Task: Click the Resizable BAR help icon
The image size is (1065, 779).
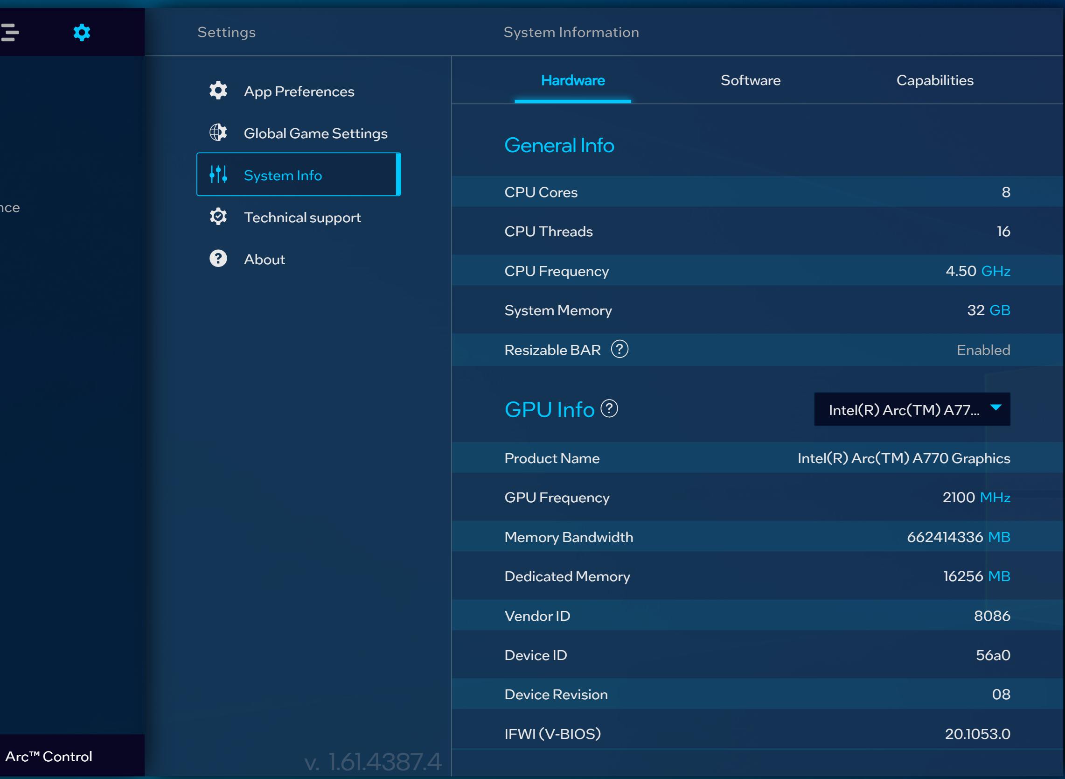Action: tap(620, 350)
